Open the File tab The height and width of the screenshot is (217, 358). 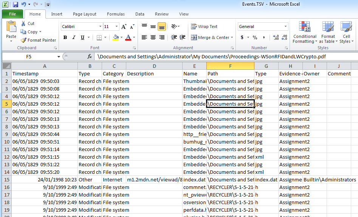[x=12, y=14]
